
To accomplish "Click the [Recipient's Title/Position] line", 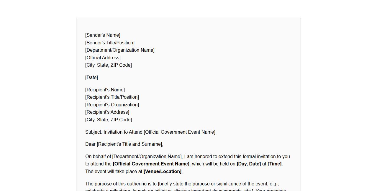I will (x=112, y=97).
